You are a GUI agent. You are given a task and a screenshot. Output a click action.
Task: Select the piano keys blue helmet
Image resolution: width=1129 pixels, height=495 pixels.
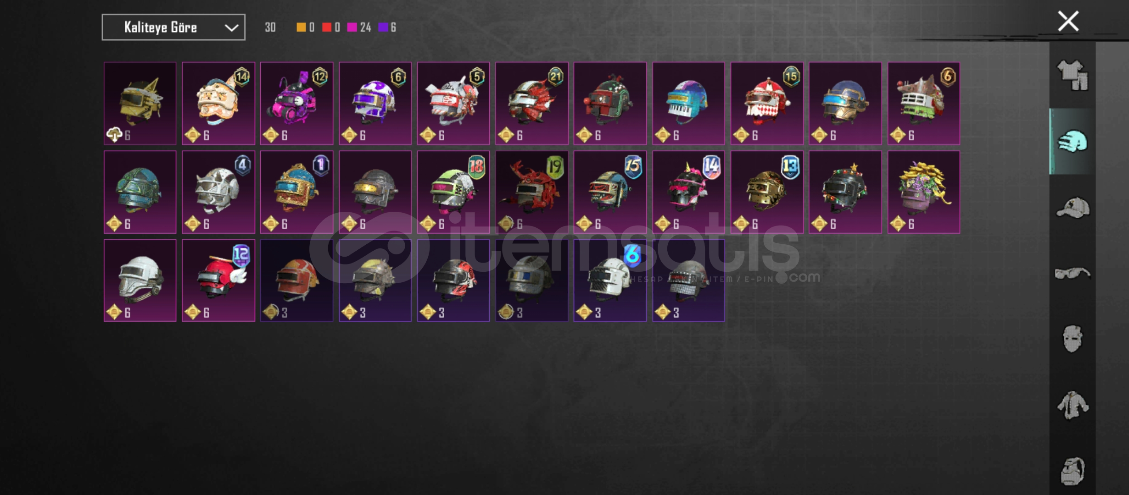(x=688, y=104)
